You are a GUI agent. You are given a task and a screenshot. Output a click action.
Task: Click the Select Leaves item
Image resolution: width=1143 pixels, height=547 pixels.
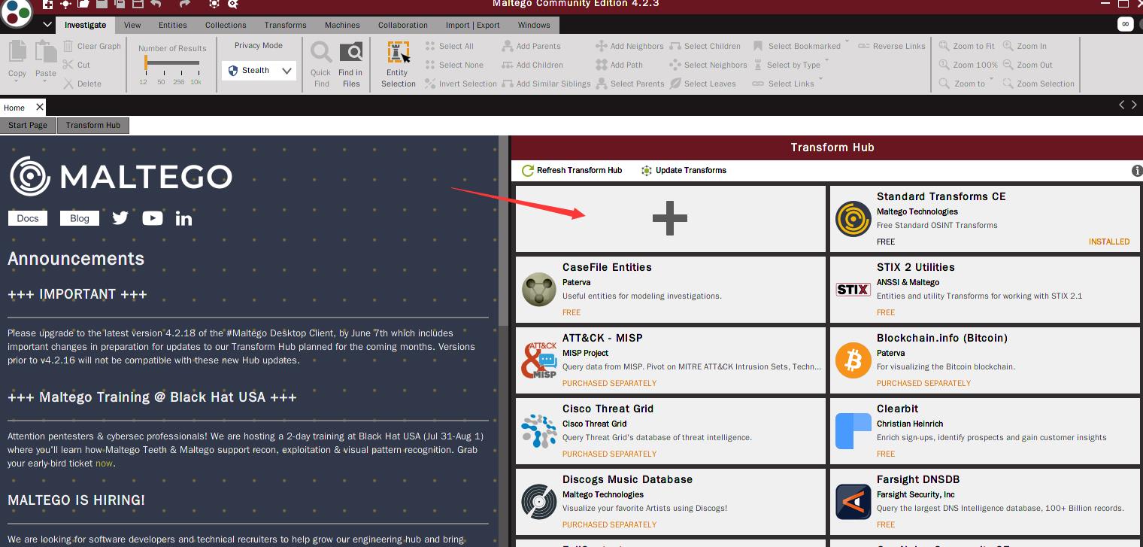click(x=703, y=84)
